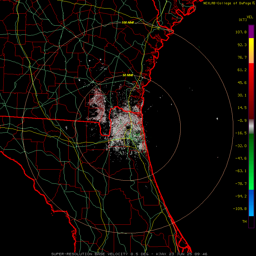This screenshot has width=256, height=256.
Task: Click the 50 NMI range ring label
Action: tap(128, 75)
